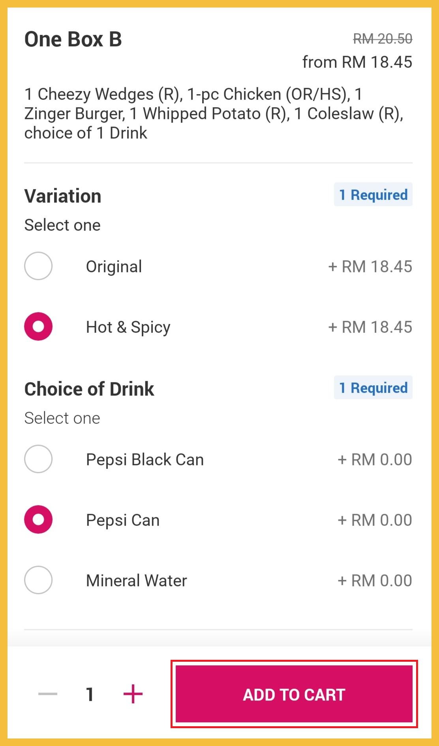
Task: Click the Choice of Drink heading
Action: click(x=89, y=389)
